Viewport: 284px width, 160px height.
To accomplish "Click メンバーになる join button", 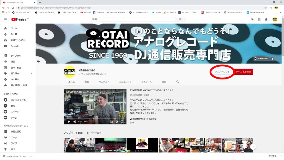I will pos(222,72).
